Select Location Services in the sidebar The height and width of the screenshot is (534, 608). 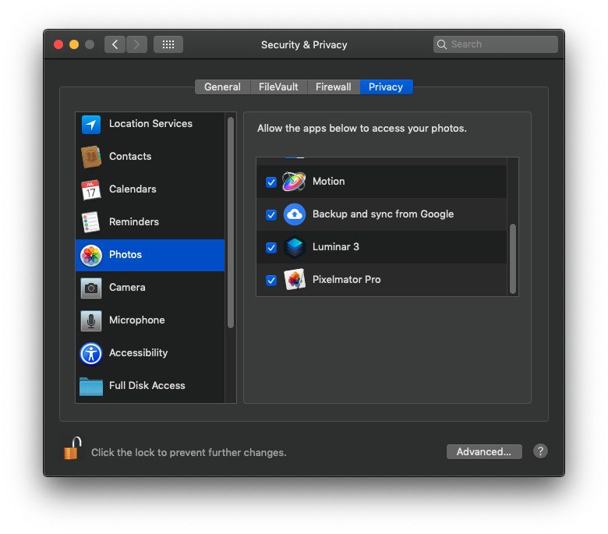click(x=150, y=124)
